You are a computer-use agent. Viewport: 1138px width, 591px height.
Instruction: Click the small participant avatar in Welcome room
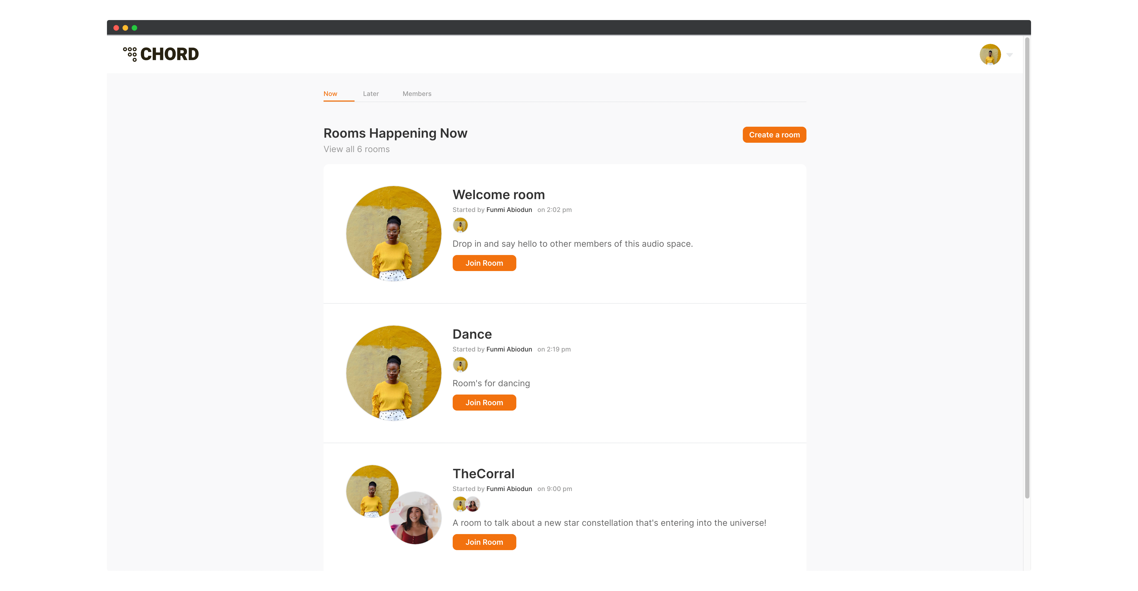point(460,225)
